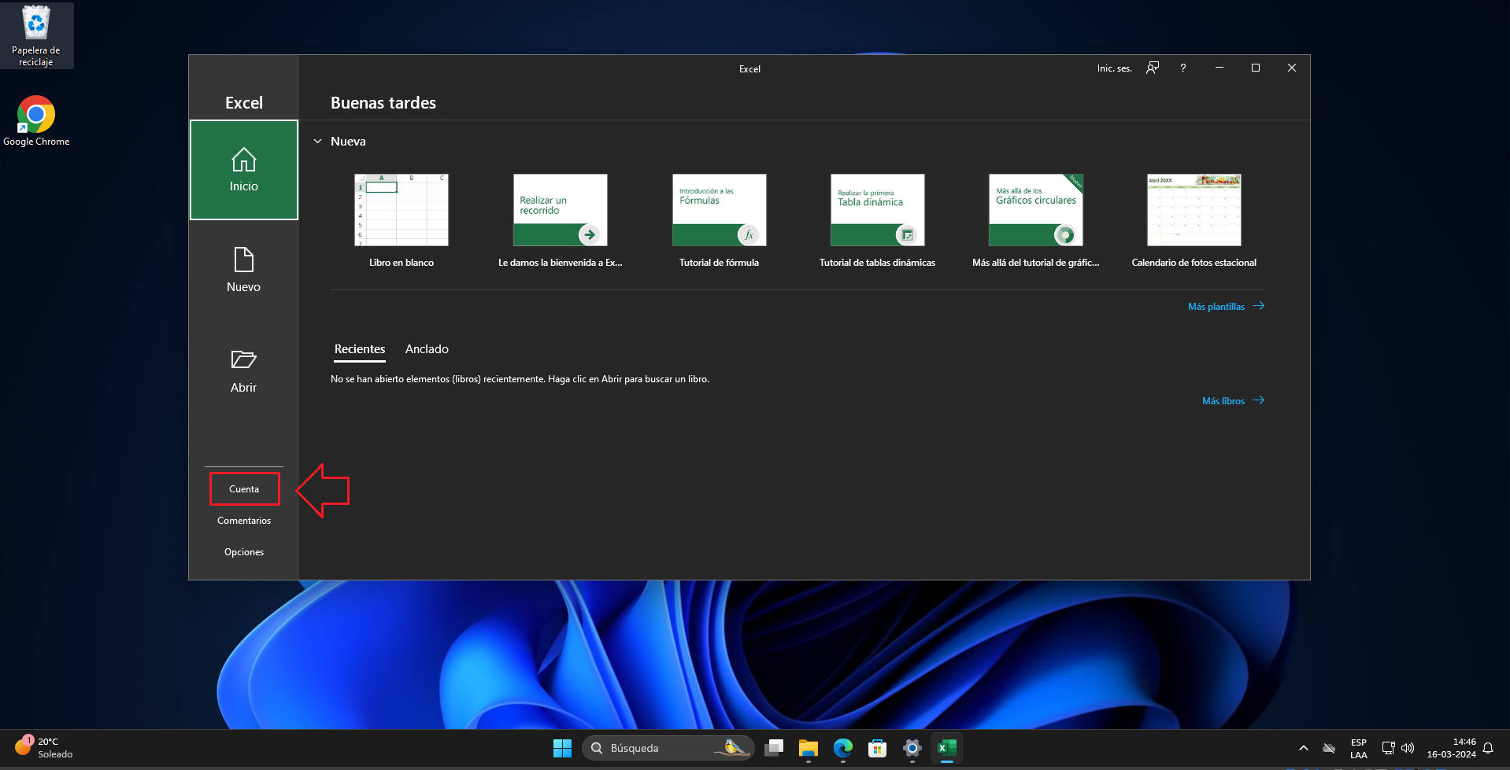Open the weather widget showing 20°C
The height and width of the screenshot is (770, 1510).
pyautogui.click(x=44, y=747)
